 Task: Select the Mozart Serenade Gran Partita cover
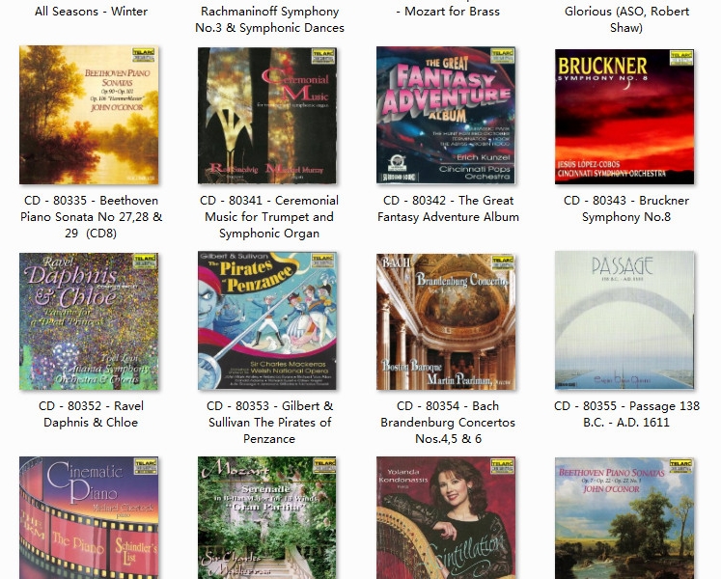point(267,518)
